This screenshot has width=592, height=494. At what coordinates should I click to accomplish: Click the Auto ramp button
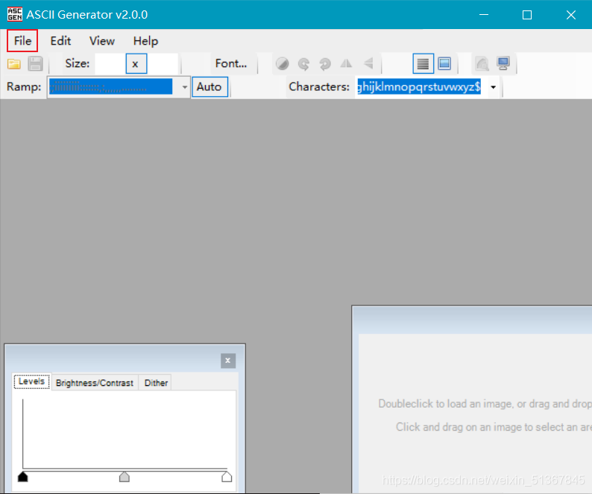pos(210,87)
